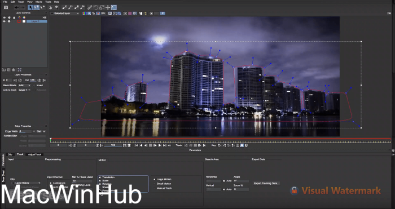Click the stop playback button
This screenshot has height=209, width=395.
click(151, 145)
